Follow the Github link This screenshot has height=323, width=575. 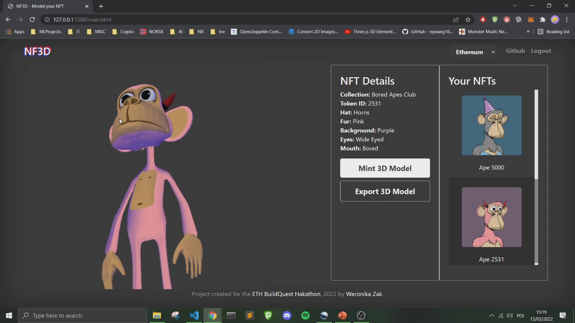[515, 51]
